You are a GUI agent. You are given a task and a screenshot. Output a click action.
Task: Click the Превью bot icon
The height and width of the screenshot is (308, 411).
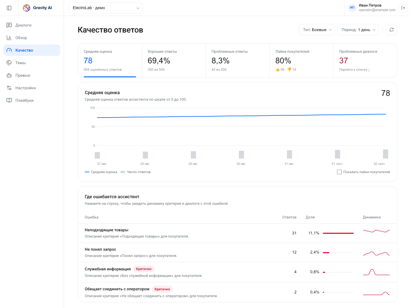pyautogui.click(x=9, y=75)
